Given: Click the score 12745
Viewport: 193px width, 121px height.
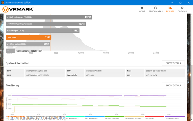Looking at the screenshot, I should [82, 24].
